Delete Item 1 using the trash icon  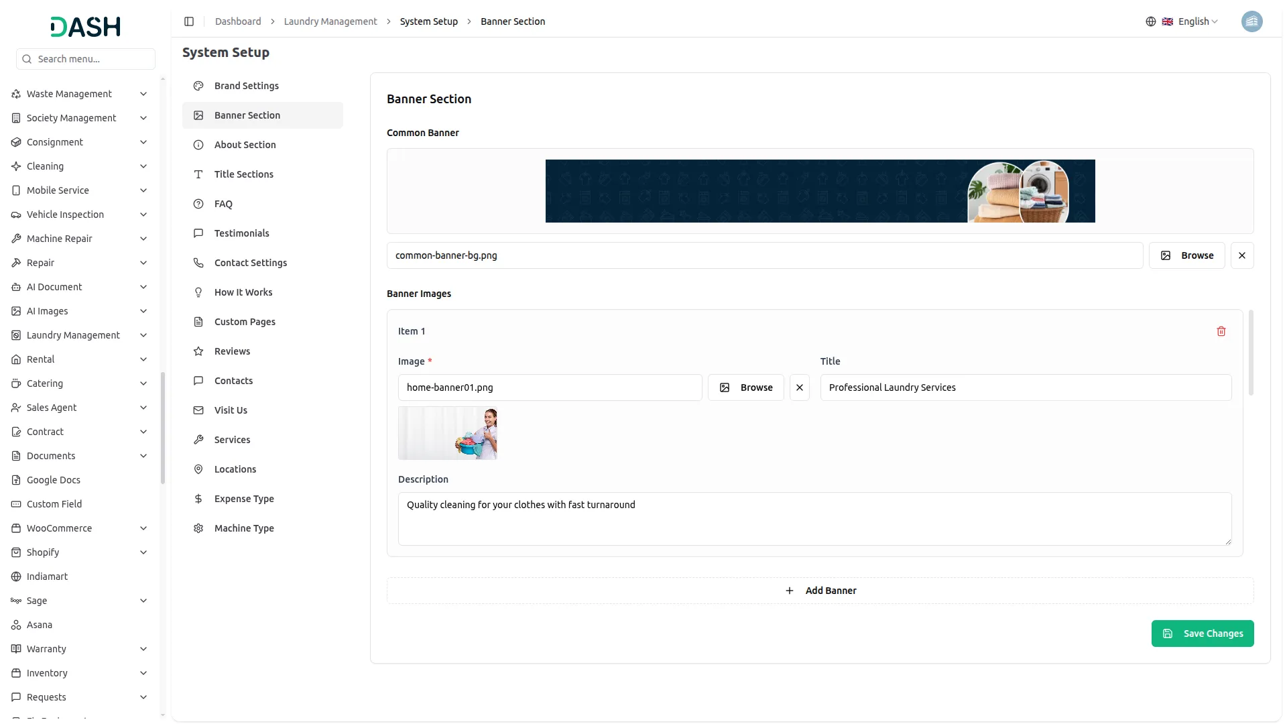(x=1221, y=331)
